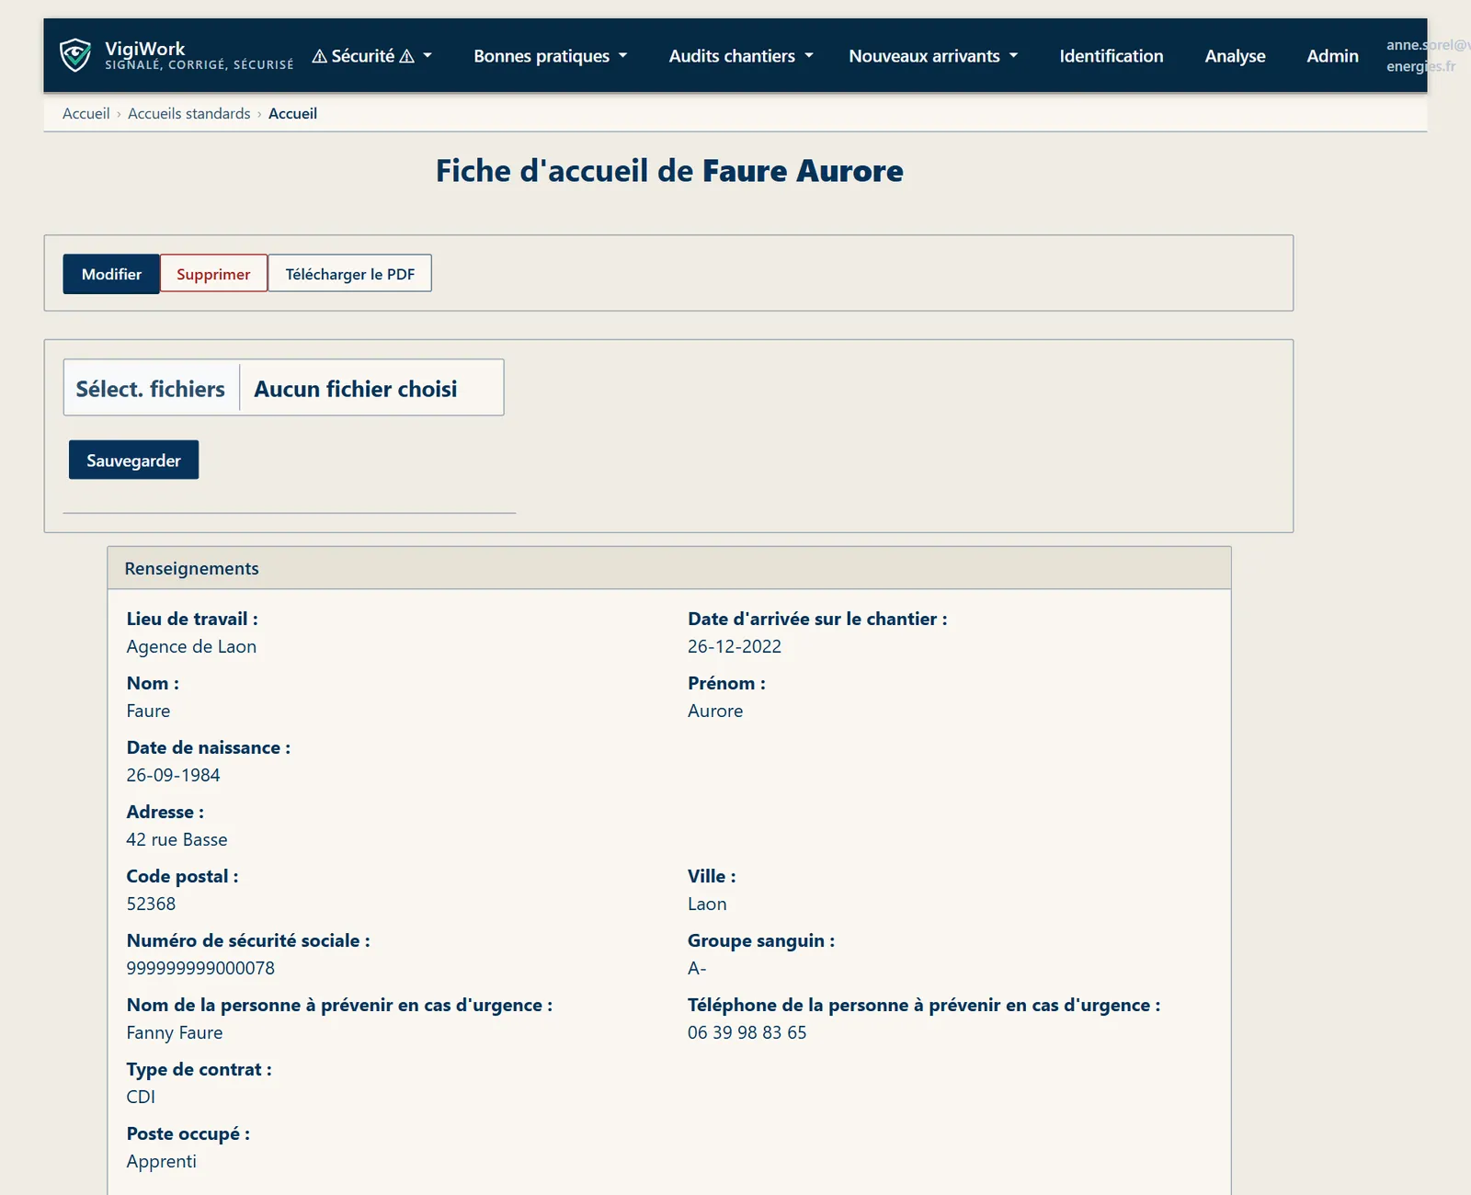Expand the Bonnes pratiques menu

coord(550,56)
